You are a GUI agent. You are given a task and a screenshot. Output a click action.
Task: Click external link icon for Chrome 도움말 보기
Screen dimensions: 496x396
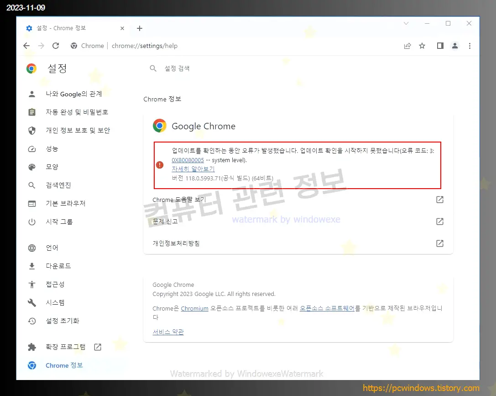click(x=440, y=200)
